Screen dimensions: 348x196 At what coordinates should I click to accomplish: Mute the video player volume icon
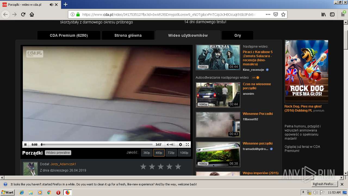167,145
